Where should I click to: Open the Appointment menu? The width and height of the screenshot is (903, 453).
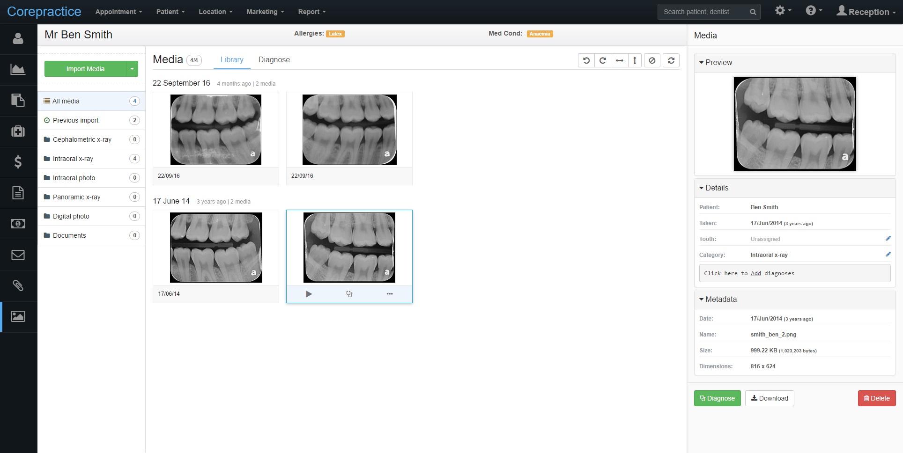click(x=118, y=12)
